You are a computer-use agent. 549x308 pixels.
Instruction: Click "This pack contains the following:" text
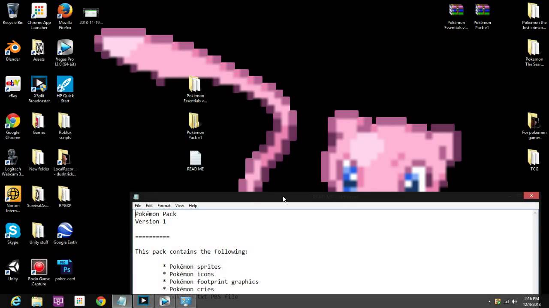click(x=192, y=252)
